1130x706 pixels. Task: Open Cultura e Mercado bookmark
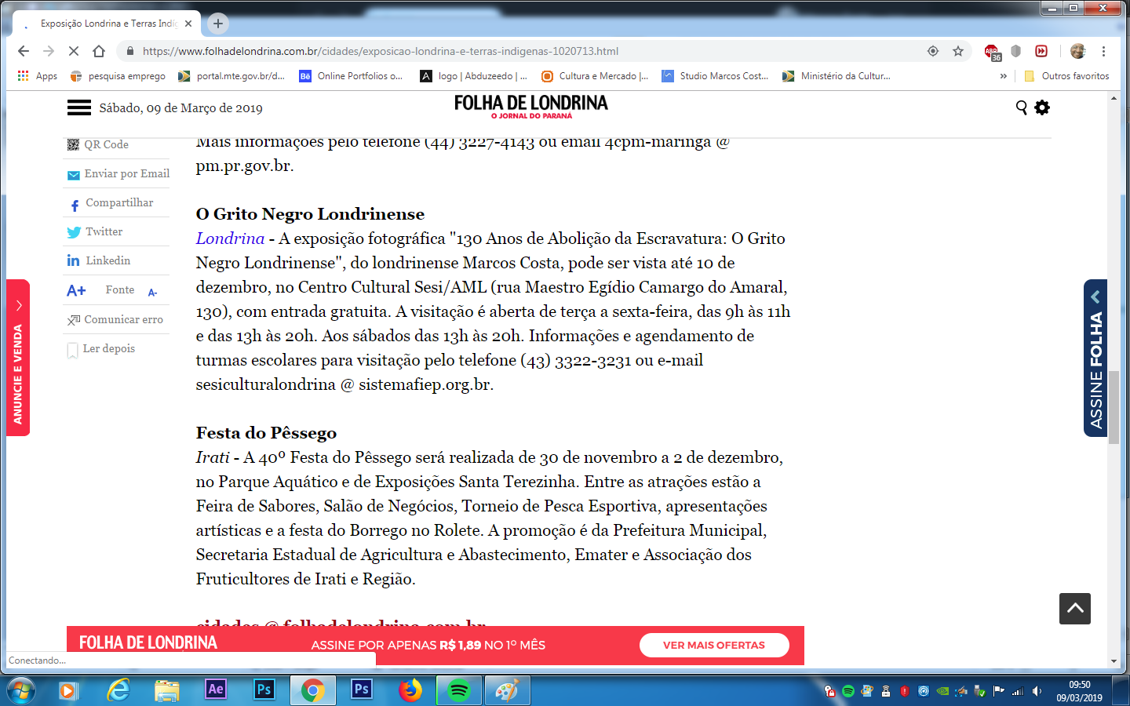[x=595, y=76]
